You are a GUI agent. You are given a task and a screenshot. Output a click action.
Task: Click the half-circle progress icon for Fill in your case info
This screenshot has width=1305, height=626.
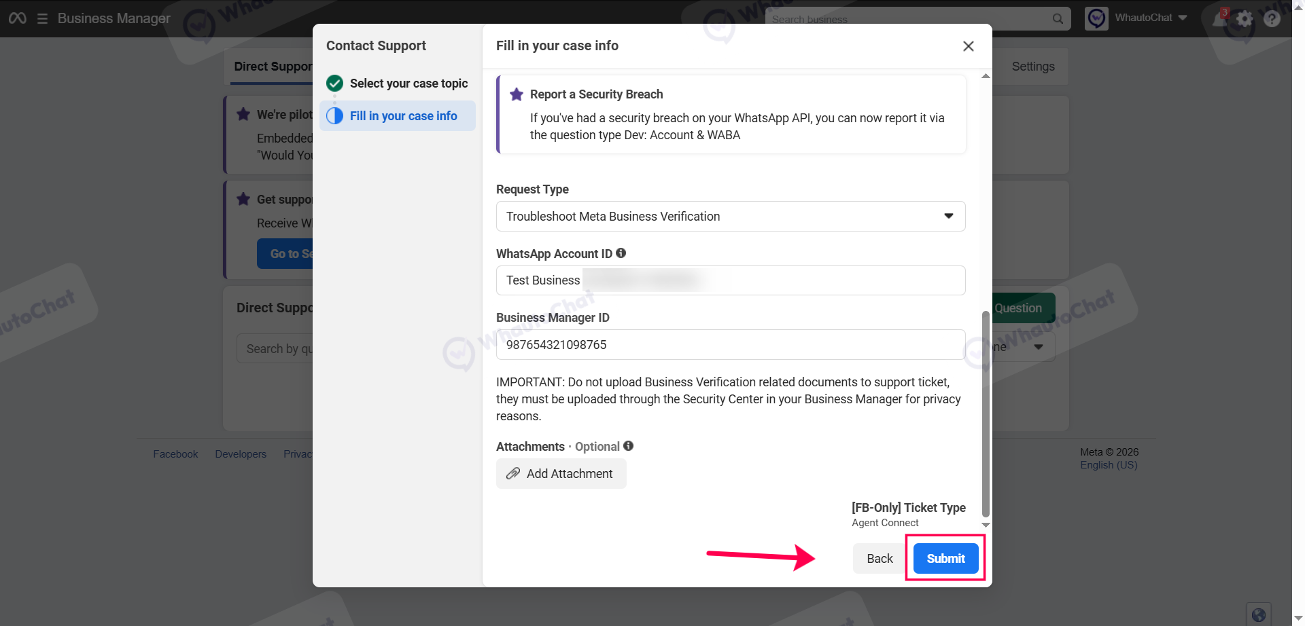click(x=334, y=116)
